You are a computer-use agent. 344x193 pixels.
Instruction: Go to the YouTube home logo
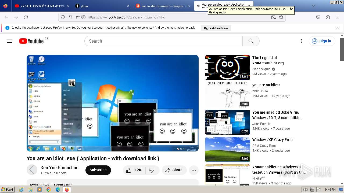pyautogui.click(x=31, y=41)
